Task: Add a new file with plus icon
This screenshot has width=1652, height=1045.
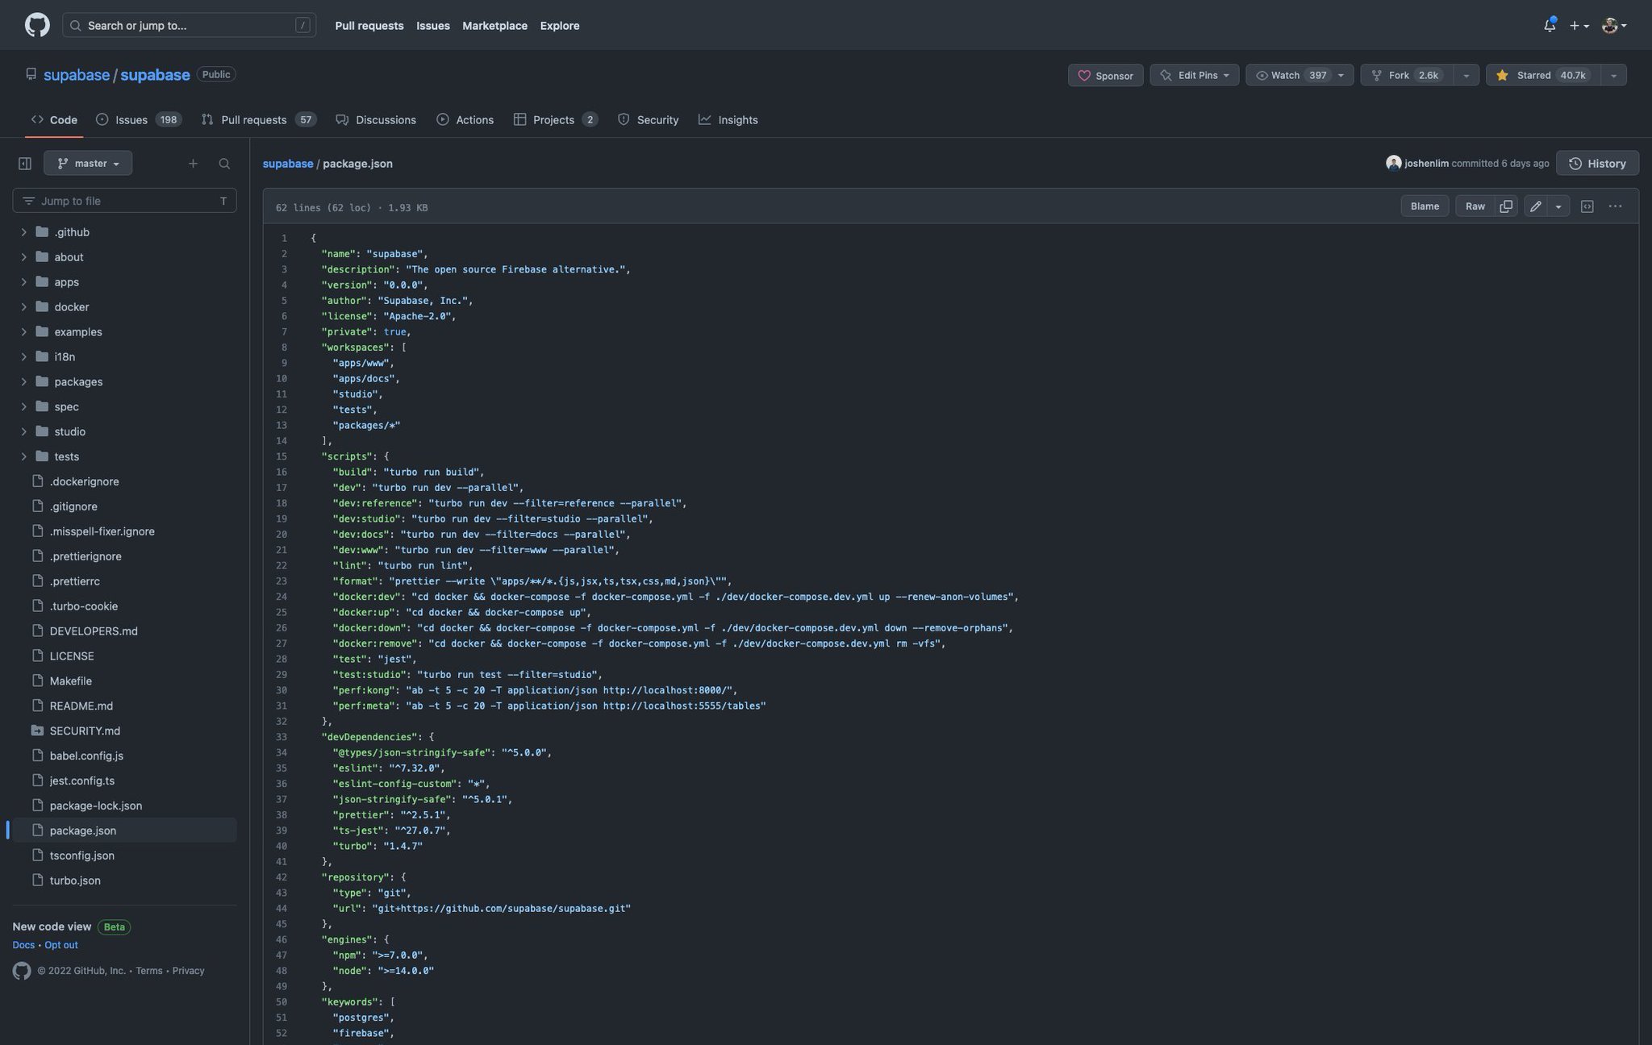Action: [193, 164]
